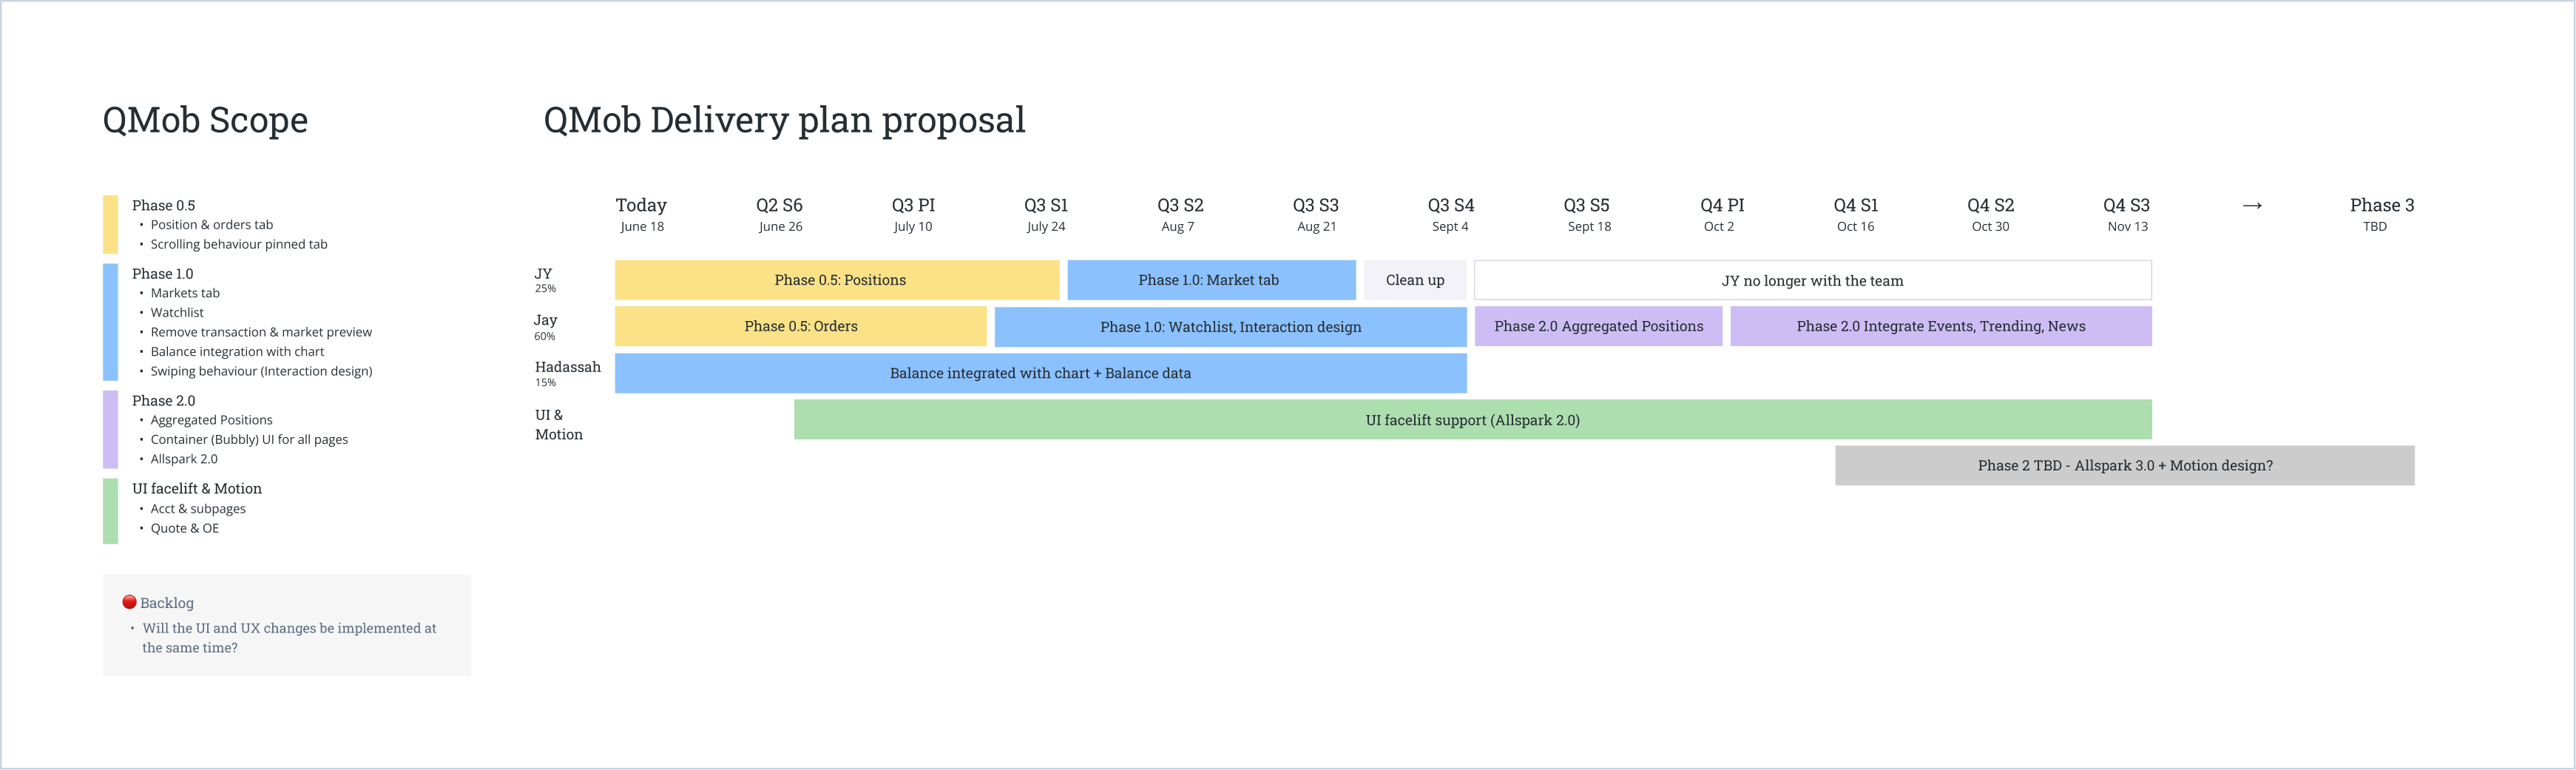Click the Clean up block

(x=1414, y=280)
